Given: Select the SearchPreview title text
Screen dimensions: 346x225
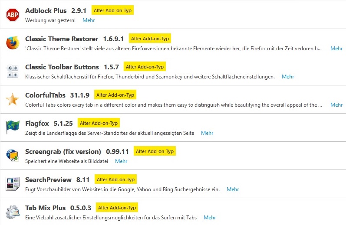Looking at the screenshot, I should tap(48, 180).
